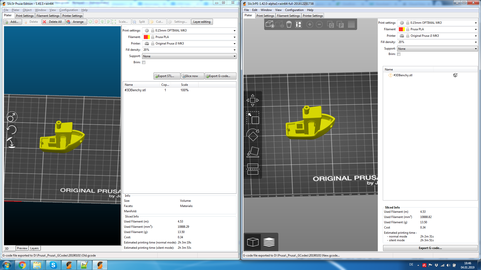The width and height of the screenshot is (481, 270).
Task: Click the Layer editing button in left toolbar
Action: 202,22
